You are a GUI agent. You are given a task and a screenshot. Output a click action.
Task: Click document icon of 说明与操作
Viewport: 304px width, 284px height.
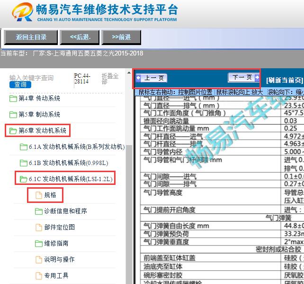(38, 259)
